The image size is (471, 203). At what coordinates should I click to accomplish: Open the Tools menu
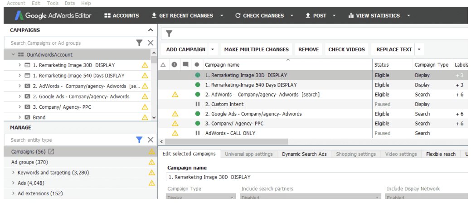click(53, 3)
